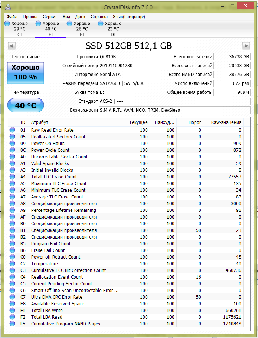Click status icon of Power-off Retract Count
The height and width of the screenshot is (338, 258).
coord(12,257)
